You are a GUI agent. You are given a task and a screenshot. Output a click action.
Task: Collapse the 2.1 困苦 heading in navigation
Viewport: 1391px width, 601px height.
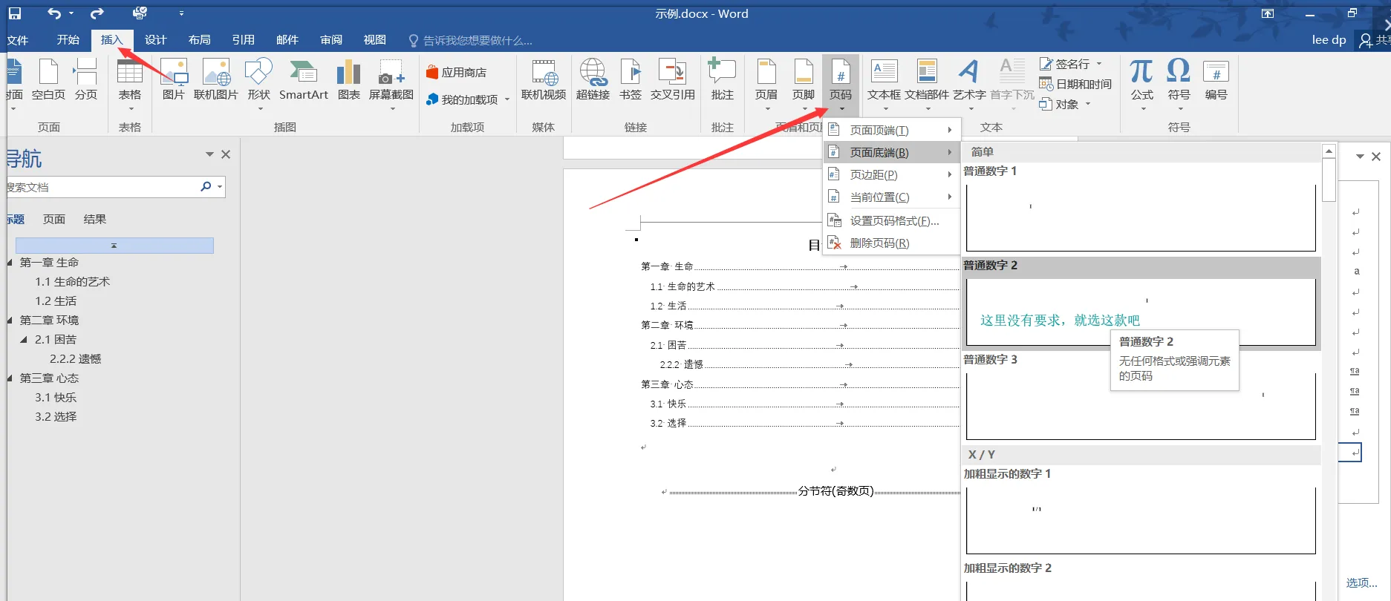(x=24, y=340)
